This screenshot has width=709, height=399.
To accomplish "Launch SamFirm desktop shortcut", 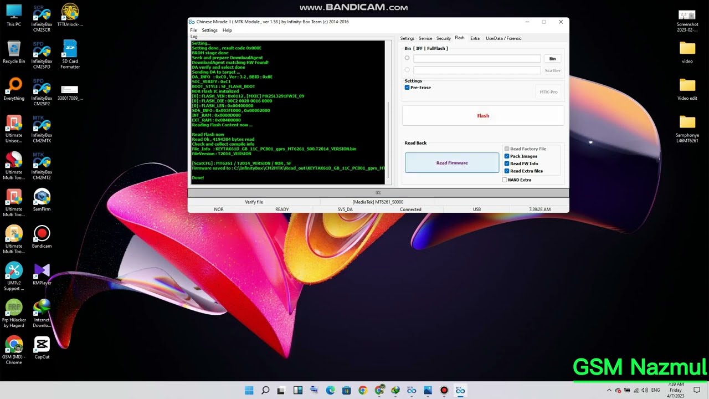I will coord(42,201).
